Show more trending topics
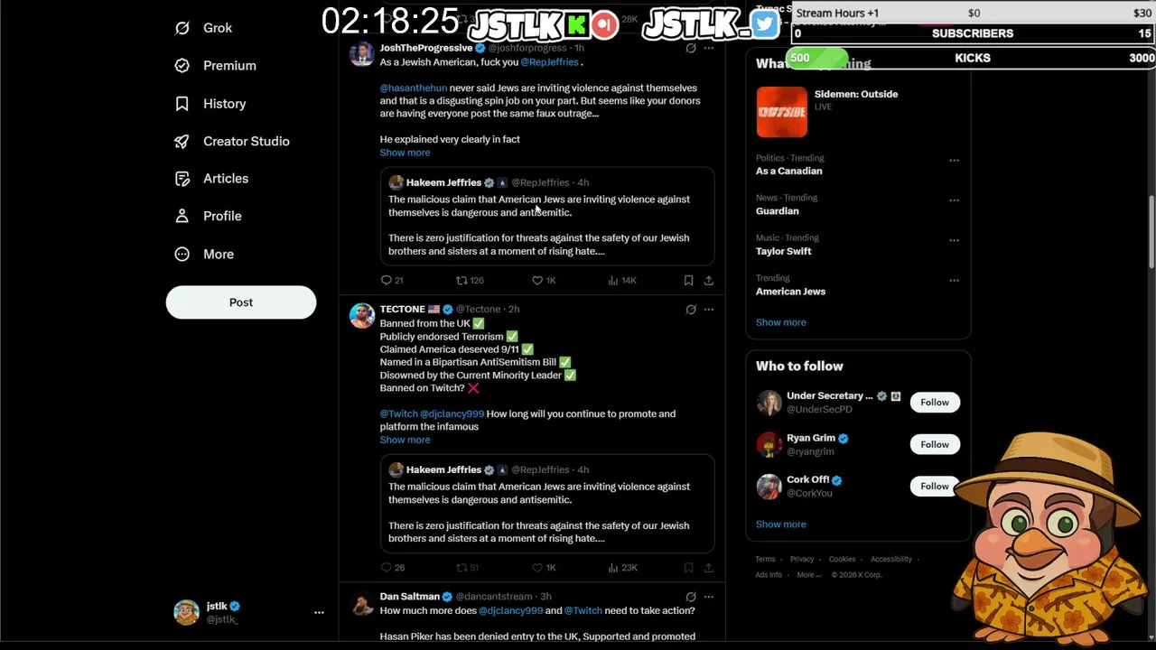Viewport: 1156px width, 650px height. pyautogui.click(x=781, y=322)
